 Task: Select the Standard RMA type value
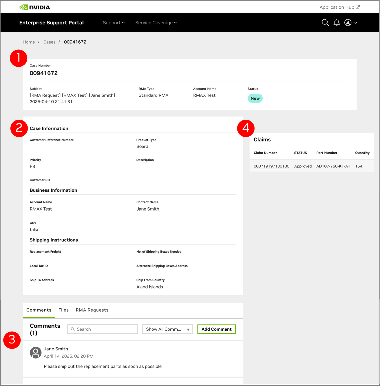pos(153,95)
